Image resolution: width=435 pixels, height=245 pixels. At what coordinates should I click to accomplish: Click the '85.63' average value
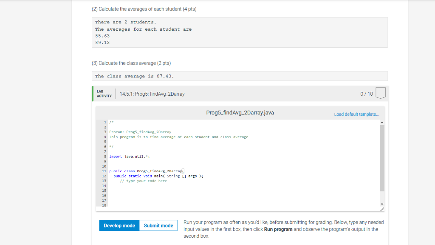click(x=102, y=36)
